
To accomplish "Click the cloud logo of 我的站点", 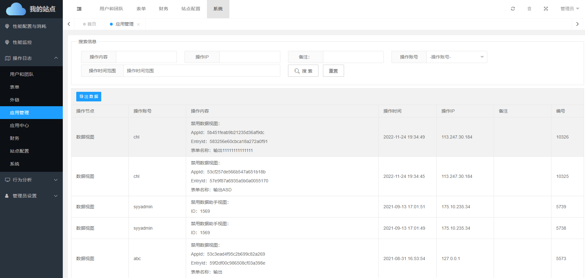I will click(x=16, y=9).
